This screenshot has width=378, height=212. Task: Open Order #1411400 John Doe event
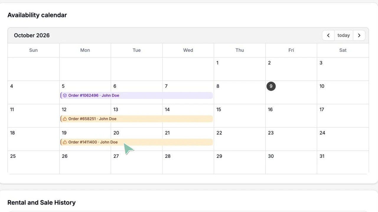tap(137, 142)
